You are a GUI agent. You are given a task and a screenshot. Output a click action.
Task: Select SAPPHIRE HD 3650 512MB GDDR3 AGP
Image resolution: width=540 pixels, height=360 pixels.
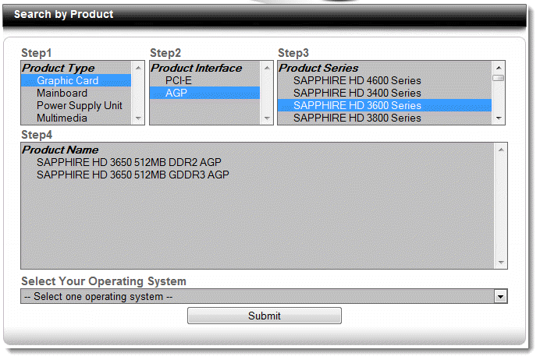(258, 175)
